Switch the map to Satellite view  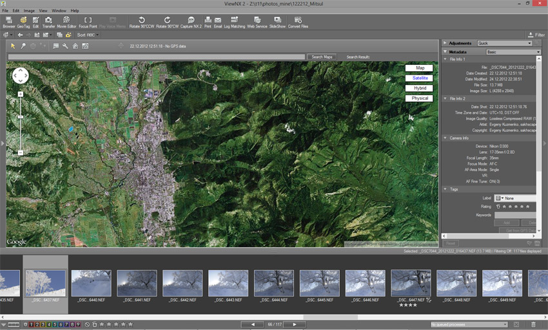coord(419,78)
